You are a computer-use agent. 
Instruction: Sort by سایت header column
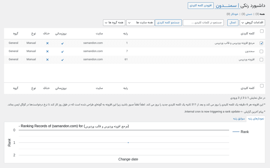tap(99, 33)
